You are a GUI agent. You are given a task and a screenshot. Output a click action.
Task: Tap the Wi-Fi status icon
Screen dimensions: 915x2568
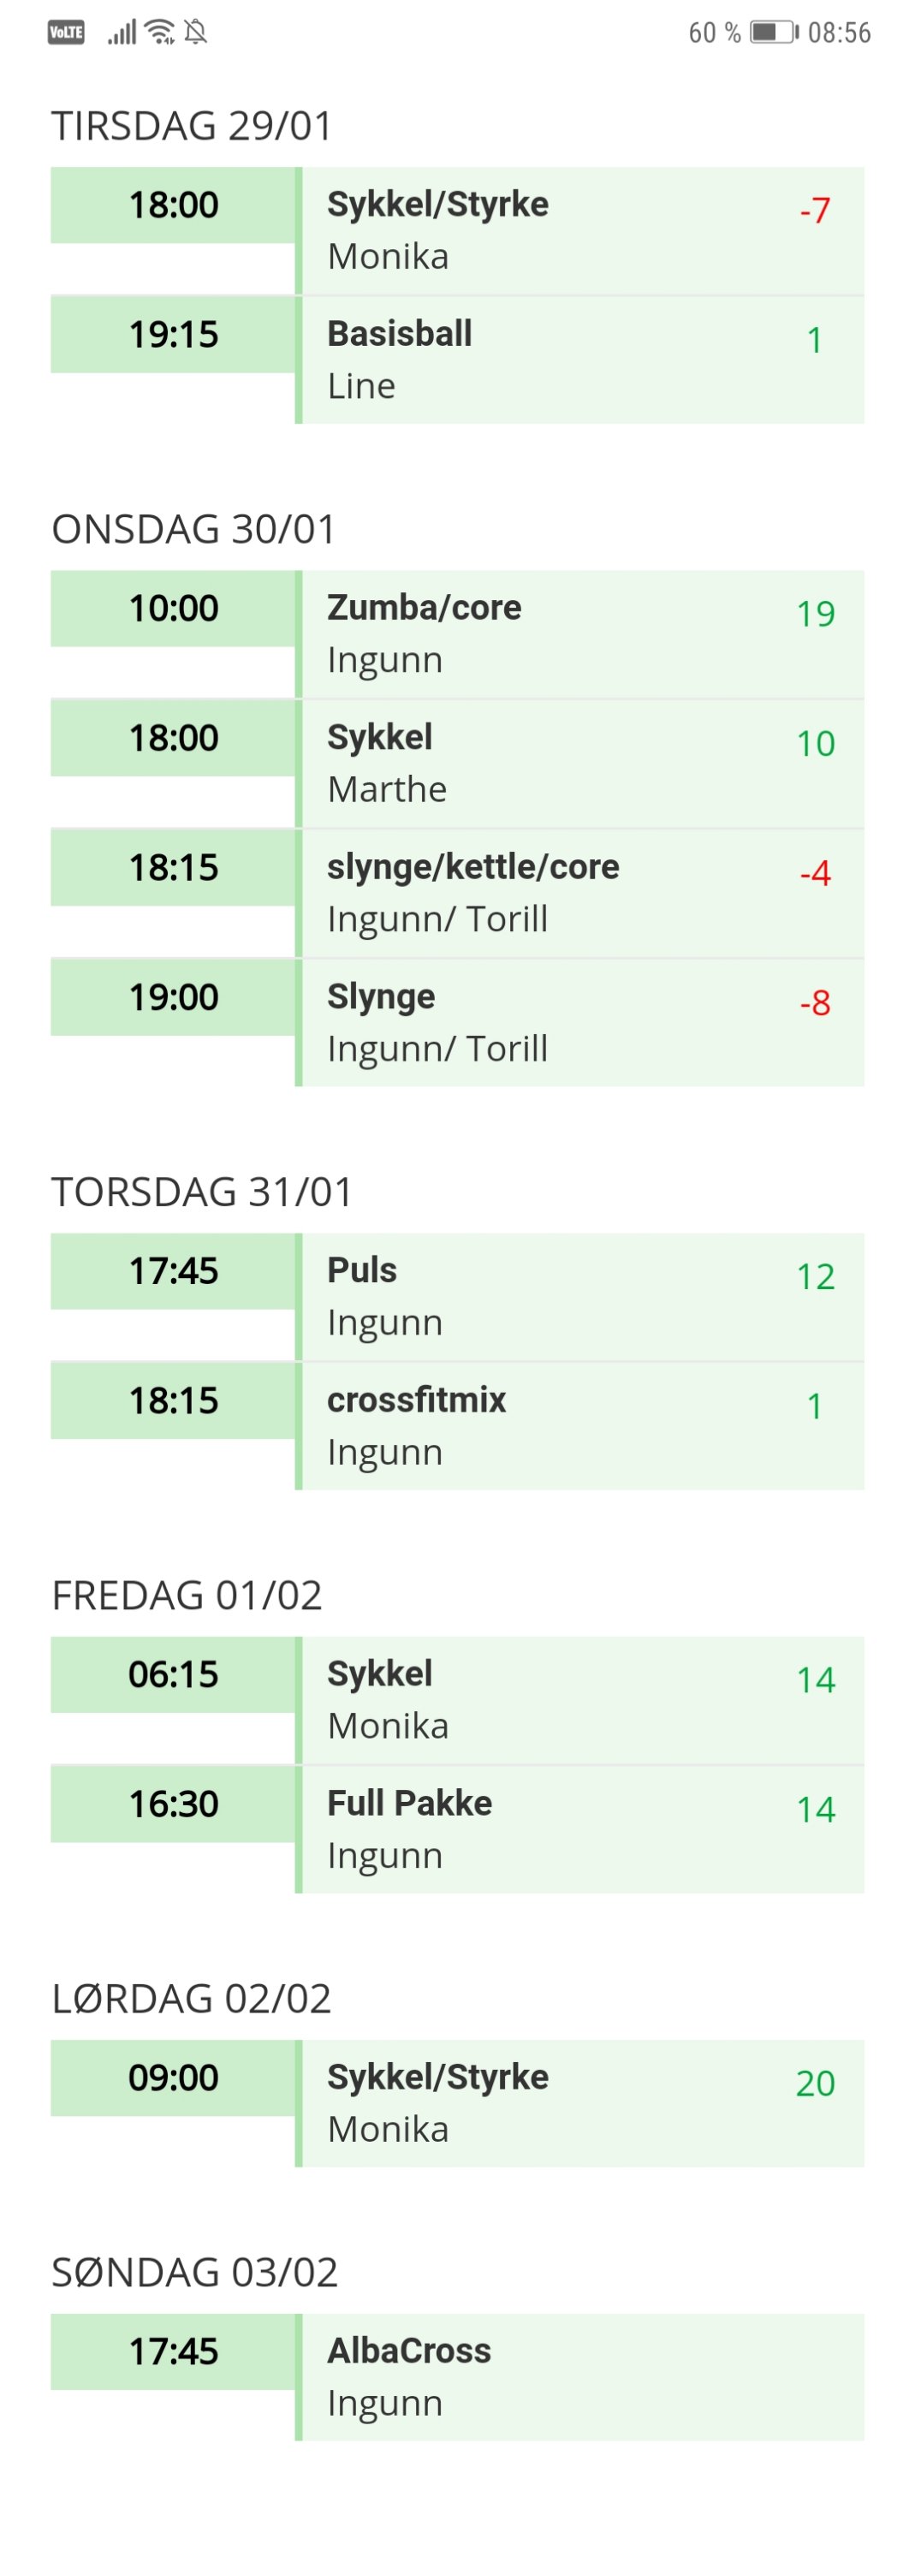(x=159, y=33)
